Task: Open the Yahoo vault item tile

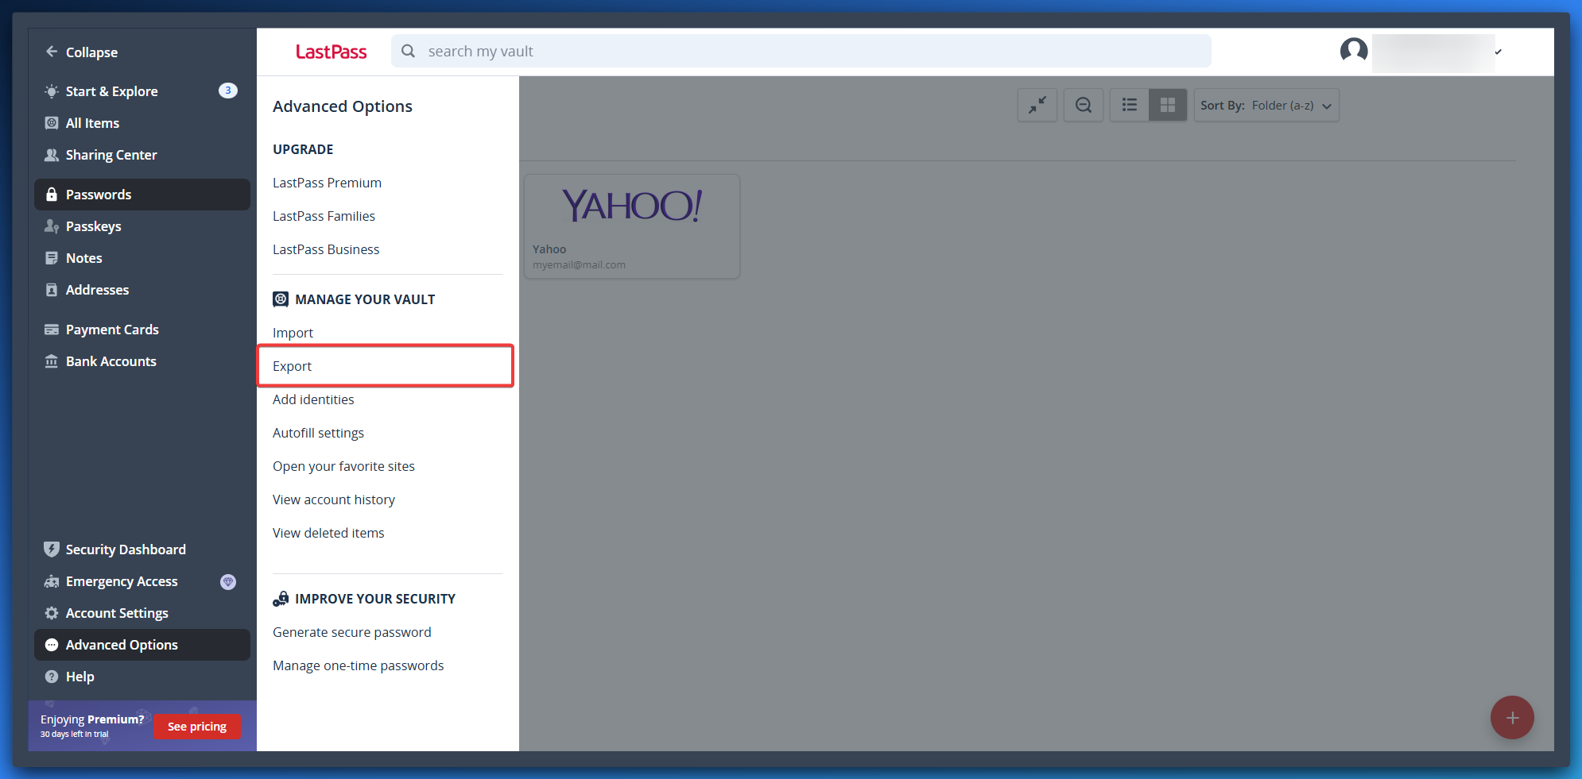Action: pyautogui.click(x=632, y=226)
